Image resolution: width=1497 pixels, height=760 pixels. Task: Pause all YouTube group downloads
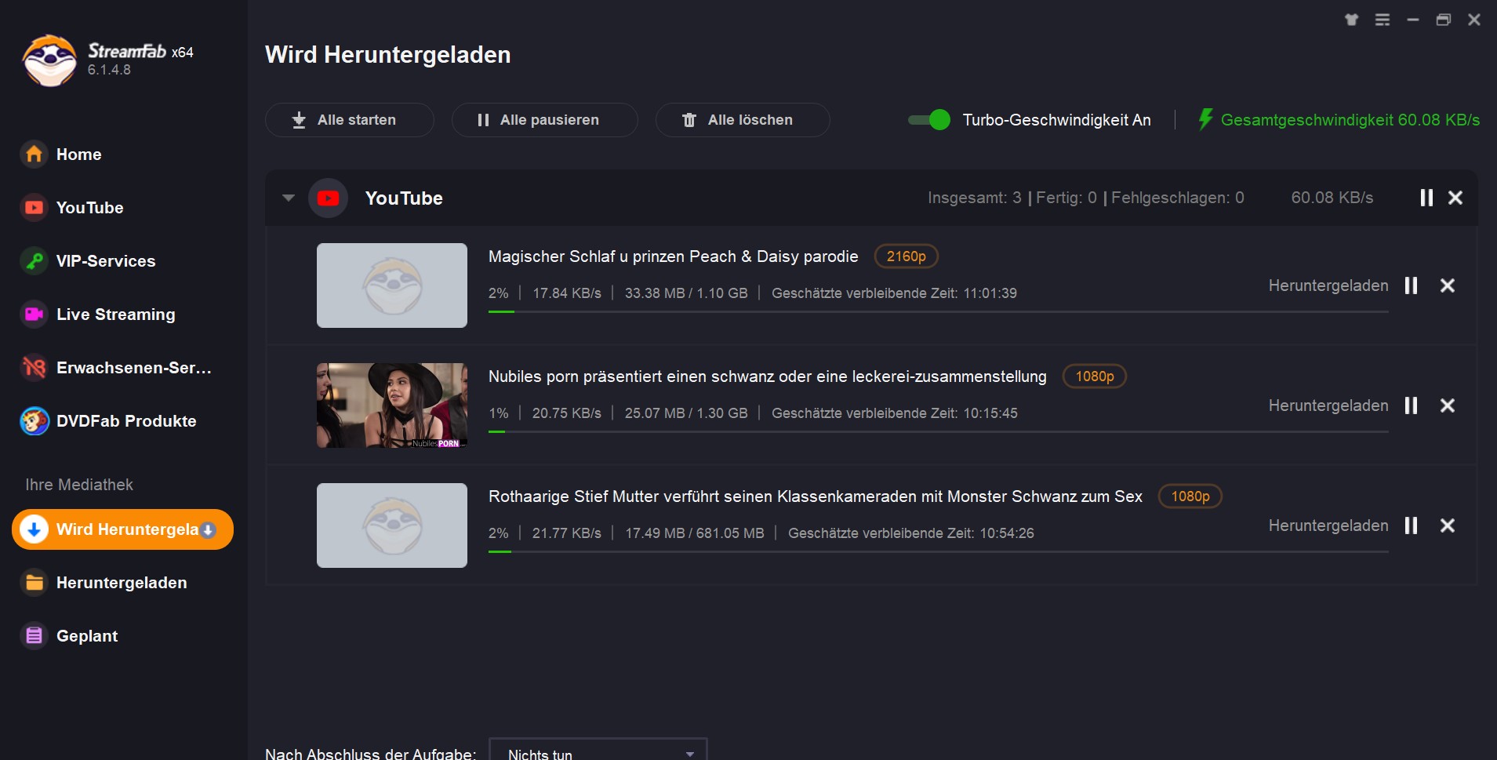1426,198
